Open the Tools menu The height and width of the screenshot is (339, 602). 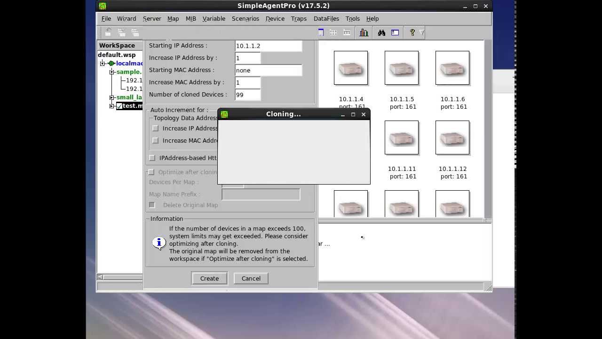click(353, 19)
